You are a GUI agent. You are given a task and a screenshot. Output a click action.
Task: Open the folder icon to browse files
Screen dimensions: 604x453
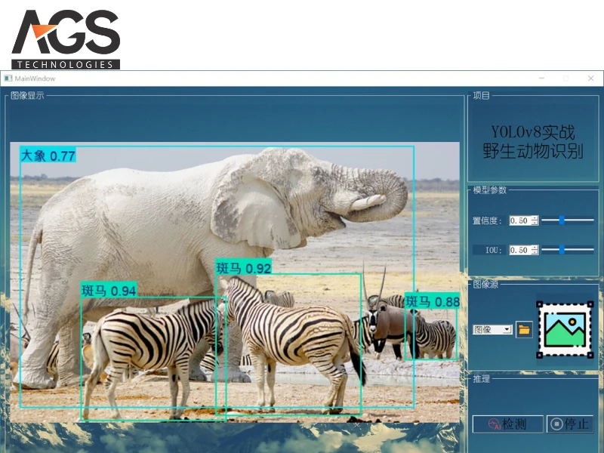[x=524, y=329]
